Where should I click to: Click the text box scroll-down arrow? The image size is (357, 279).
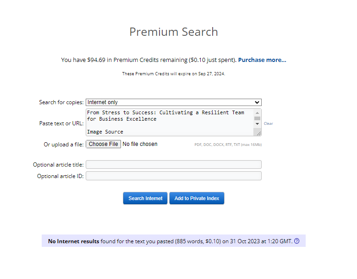(257, 124)
